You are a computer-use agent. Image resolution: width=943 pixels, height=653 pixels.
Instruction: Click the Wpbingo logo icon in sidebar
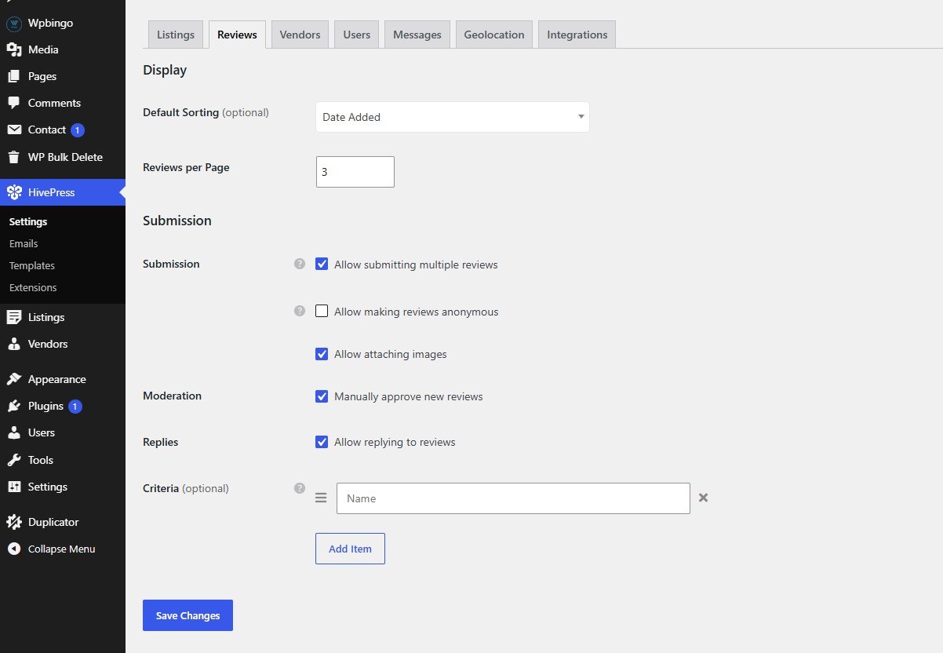13,24
